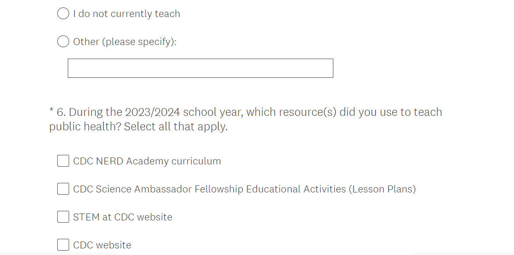The height and width of the screenshot is (255, 514).
Task: Click the question 6 number heading
Action: [x=61, y=112]
